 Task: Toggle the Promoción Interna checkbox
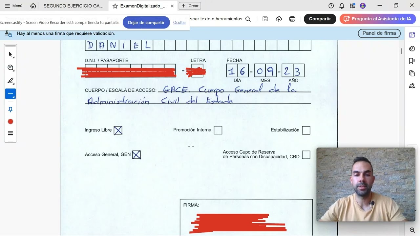[x=218, y=130]
